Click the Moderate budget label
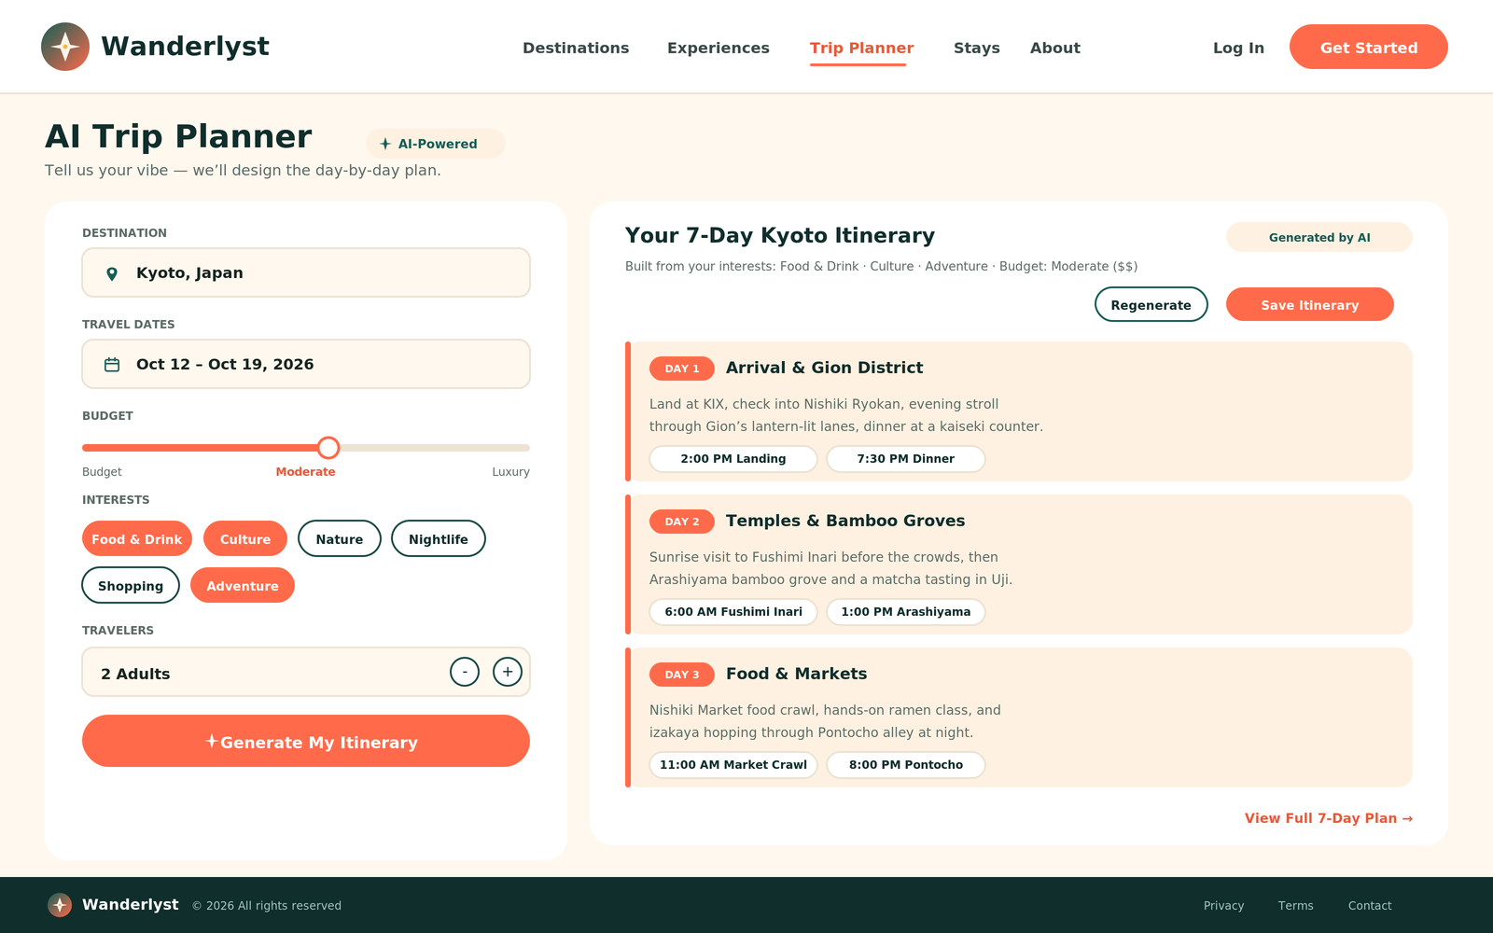 305,472
